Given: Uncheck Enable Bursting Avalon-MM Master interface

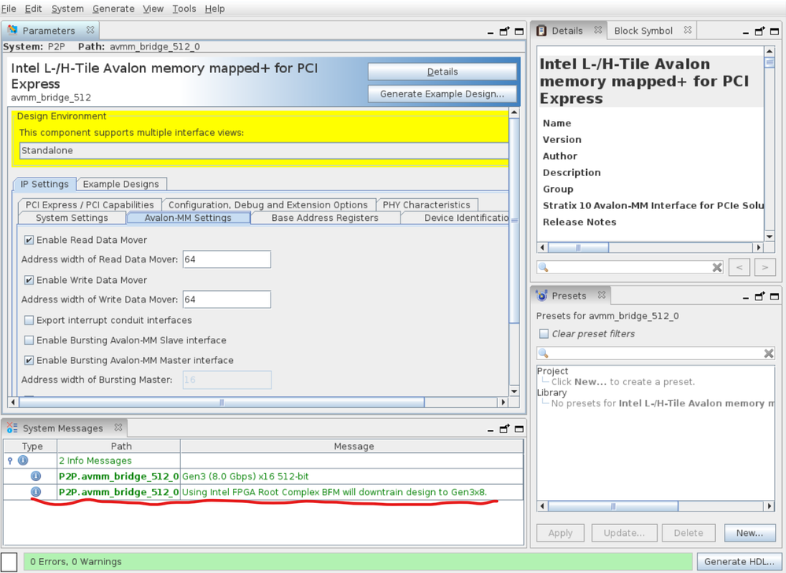Looking at the screenshot, I should [x=29, y=360].
